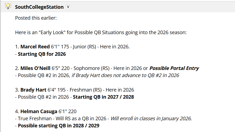Viewport: 235px width, 132px height.
Task: Open SouthCollegeStation's user profile
Action: [39, 7]
